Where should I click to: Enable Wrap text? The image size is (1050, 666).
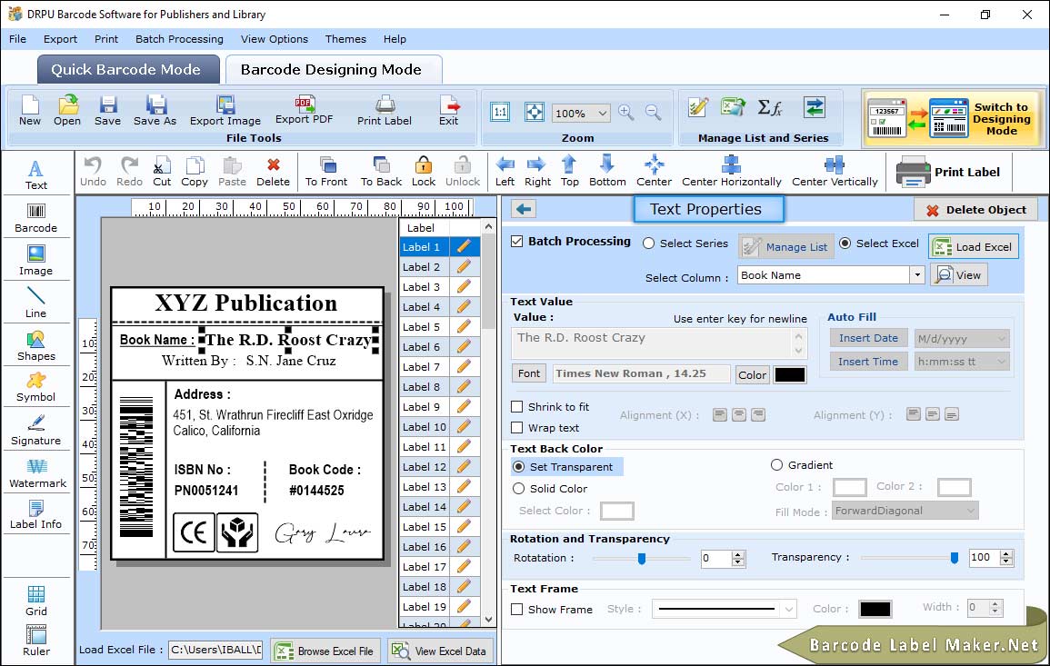517,428
